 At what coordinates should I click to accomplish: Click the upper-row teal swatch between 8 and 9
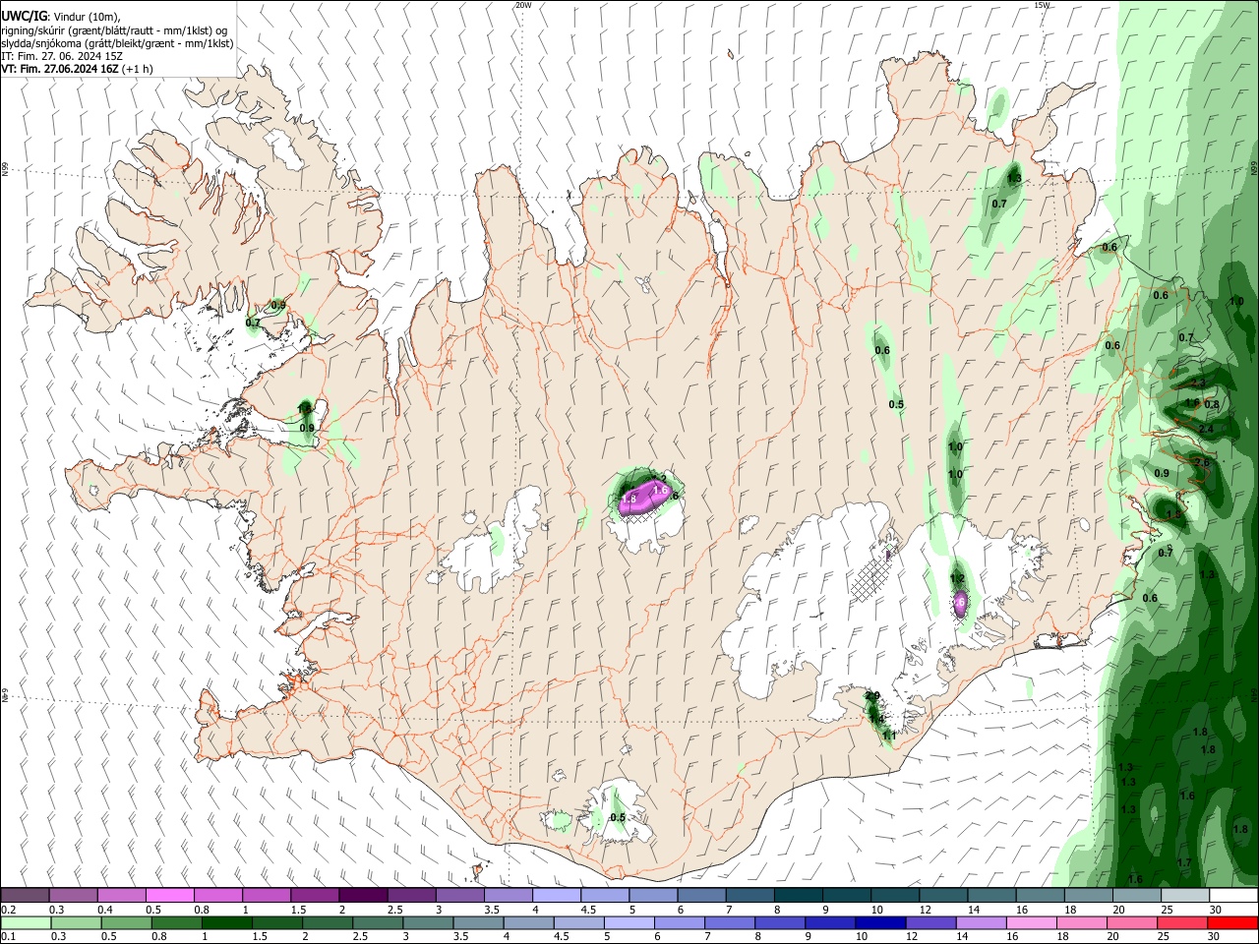(799, 895)
